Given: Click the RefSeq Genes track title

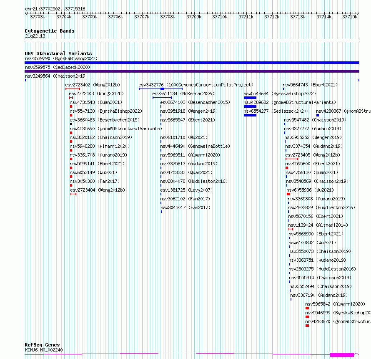Looking at the screenshot, I should (x=42, y=345).
